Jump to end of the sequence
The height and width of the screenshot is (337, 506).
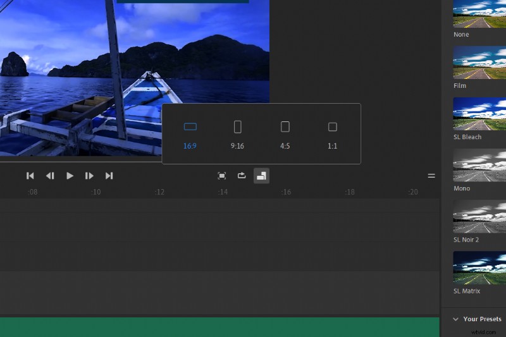pyautogui.click(x=109, y=176)
